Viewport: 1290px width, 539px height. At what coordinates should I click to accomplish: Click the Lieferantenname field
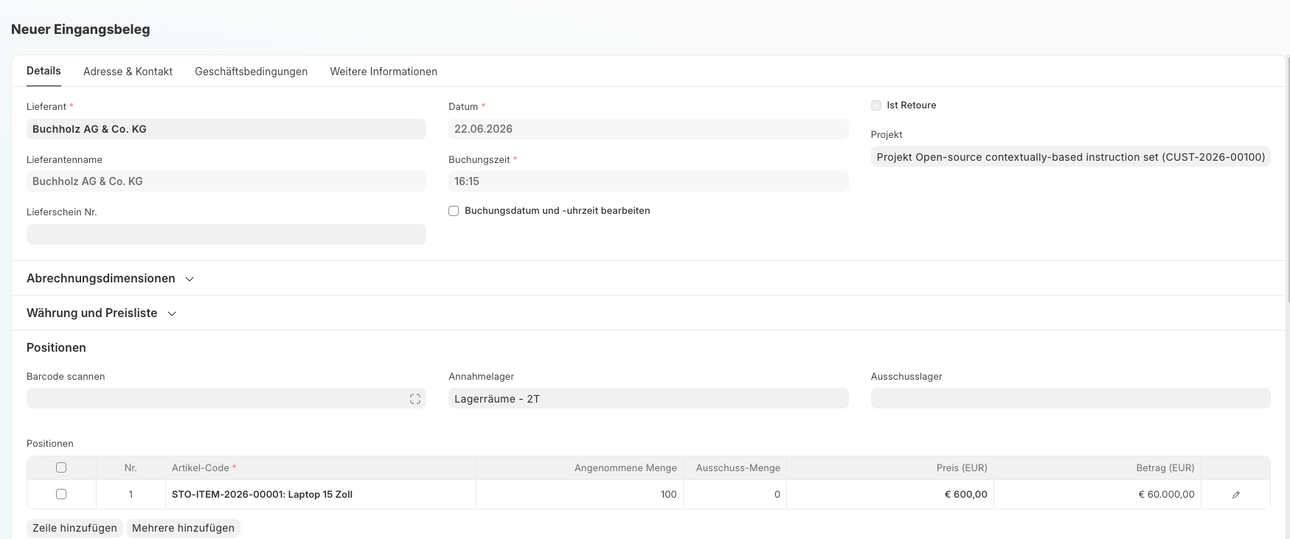tap(226, 181)
